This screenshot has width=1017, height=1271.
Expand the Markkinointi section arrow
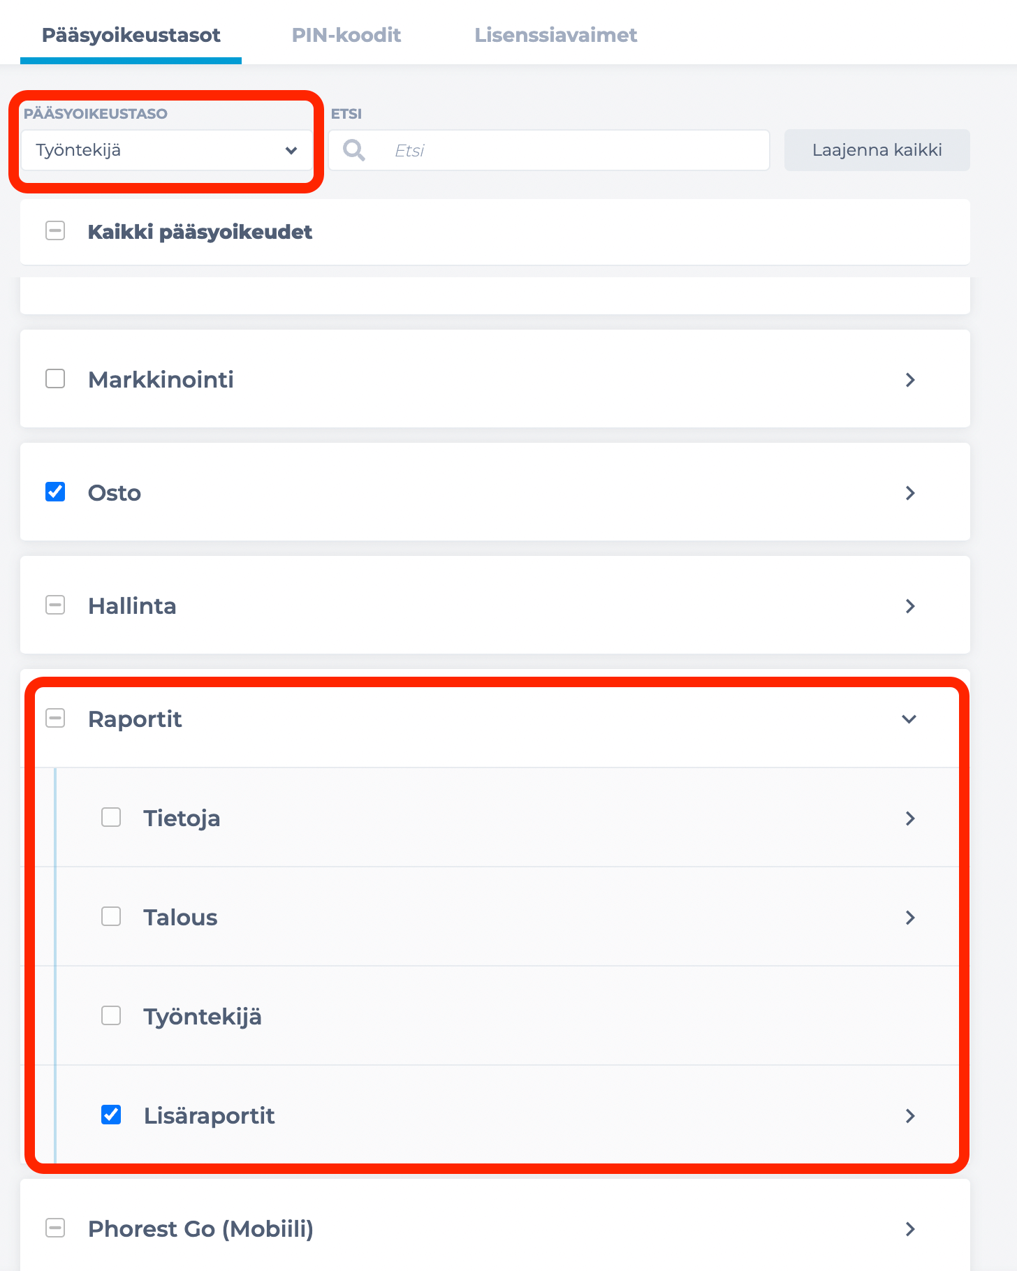910,380
